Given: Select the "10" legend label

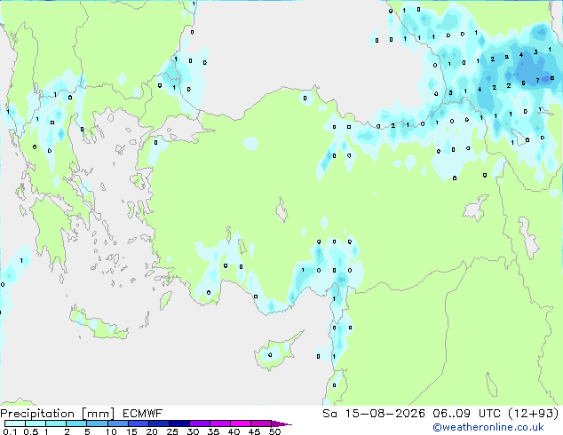Looking at the screenshot, I should click(111, 431).
